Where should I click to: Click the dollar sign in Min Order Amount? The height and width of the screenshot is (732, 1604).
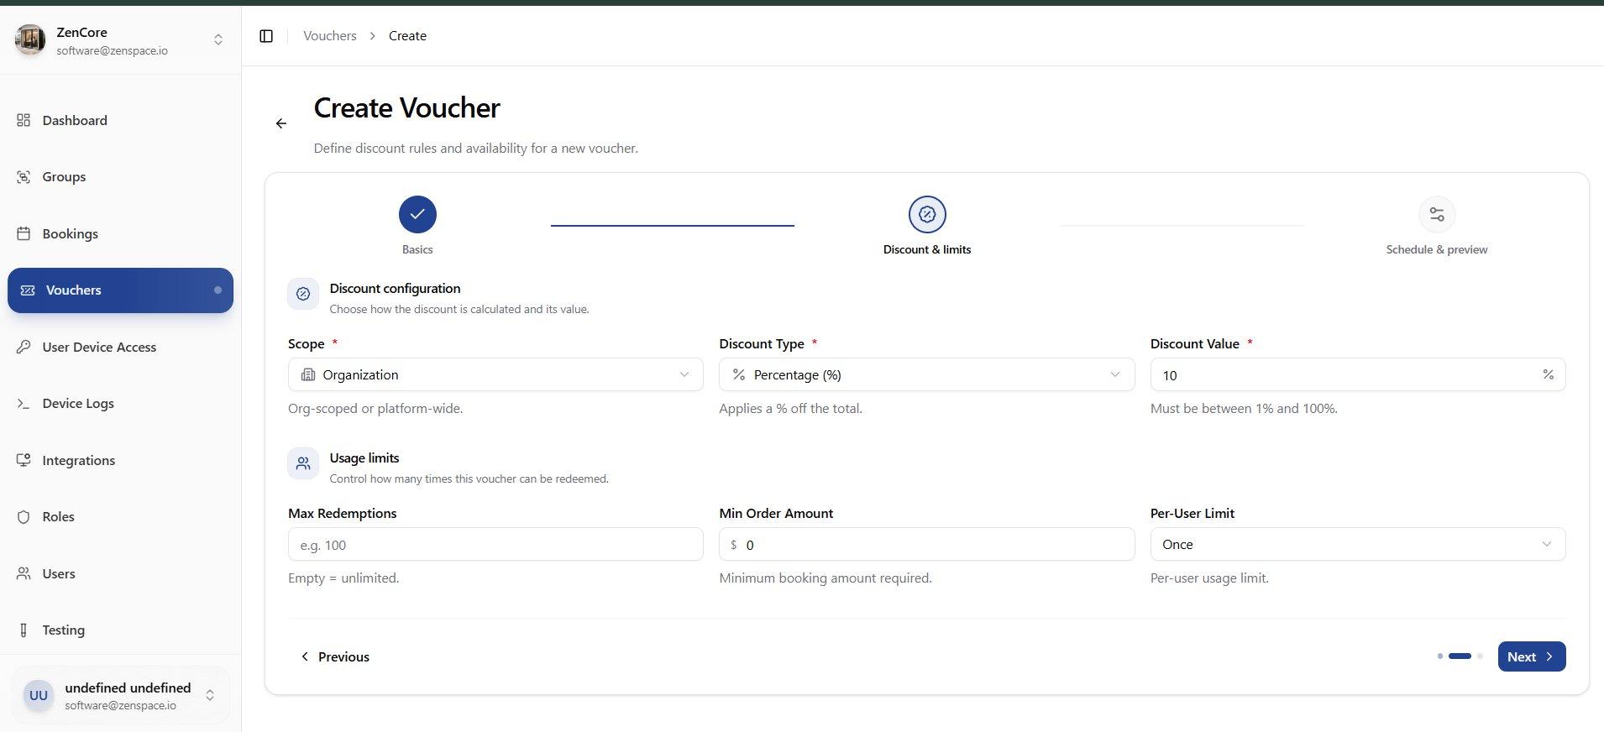tap(734, 545)
